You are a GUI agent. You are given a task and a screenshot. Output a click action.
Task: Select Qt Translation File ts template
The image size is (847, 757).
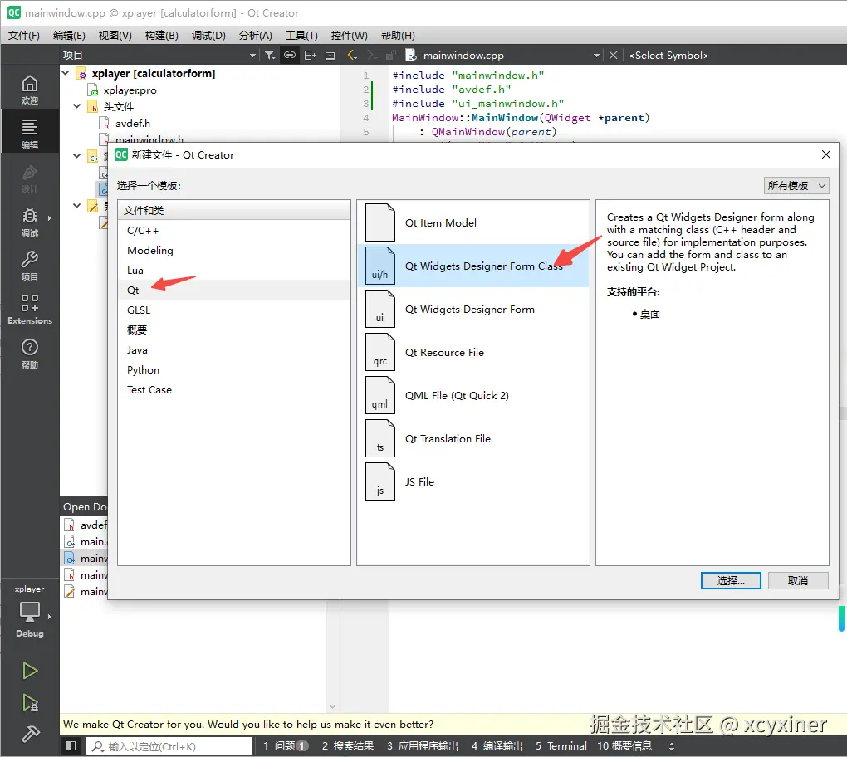(x=473, y=438)
